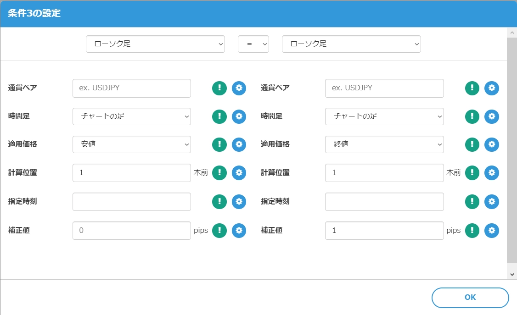Image resolution: width=517 pixels, height=315 pixels.
Task: Click info icon next to left 時間足
Action: [x=219, y=116]
